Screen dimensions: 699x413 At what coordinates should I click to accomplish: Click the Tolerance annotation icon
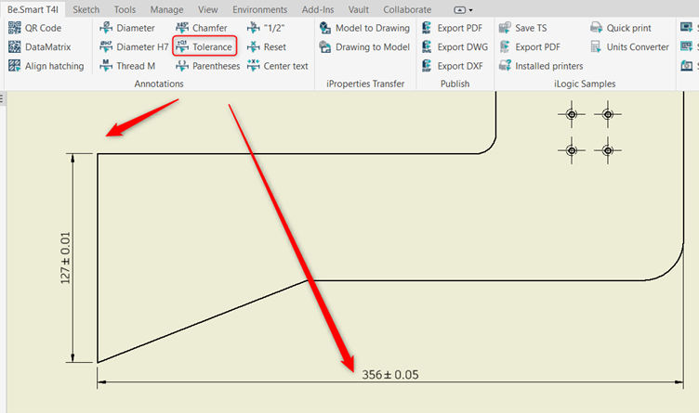click(182, 46)
